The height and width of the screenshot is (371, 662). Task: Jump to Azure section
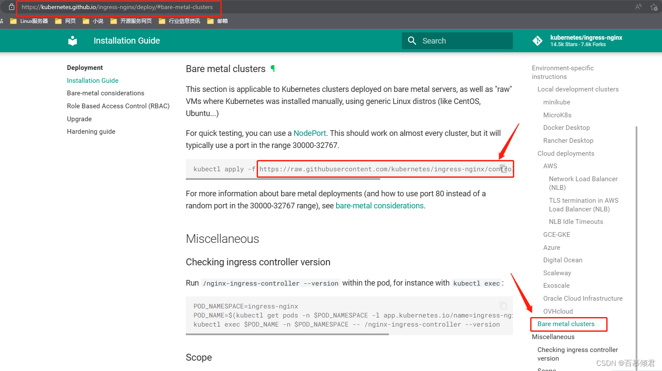(551, 248)
